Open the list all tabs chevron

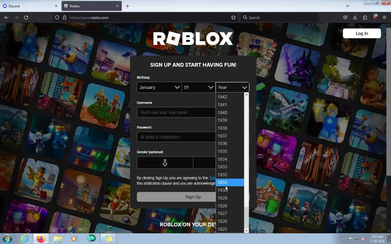pyautogui.click(x=348, y=6)
